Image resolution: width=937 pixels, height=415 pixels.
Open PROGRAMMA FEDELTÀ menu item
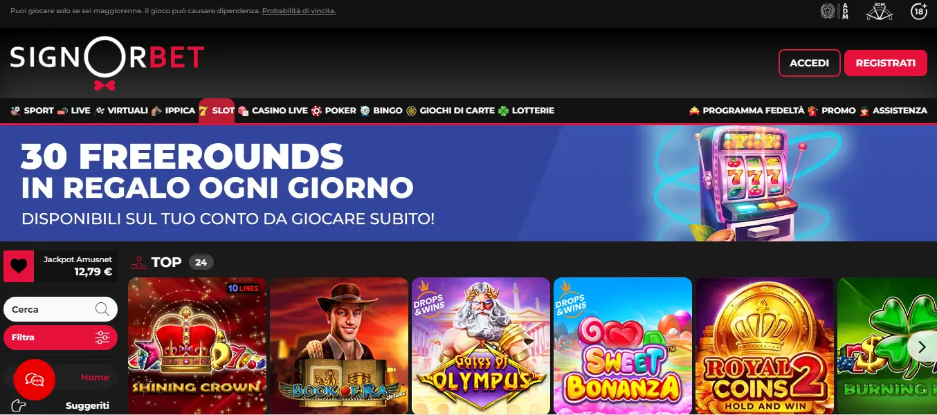747,111
